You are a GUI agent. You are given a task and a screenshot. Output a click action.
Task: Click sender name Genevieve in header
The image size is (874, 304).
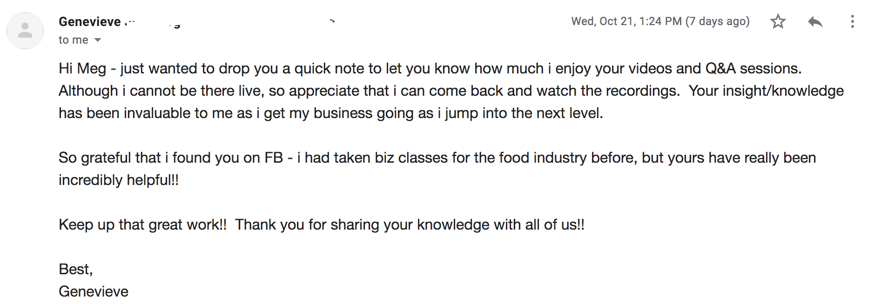90,21
